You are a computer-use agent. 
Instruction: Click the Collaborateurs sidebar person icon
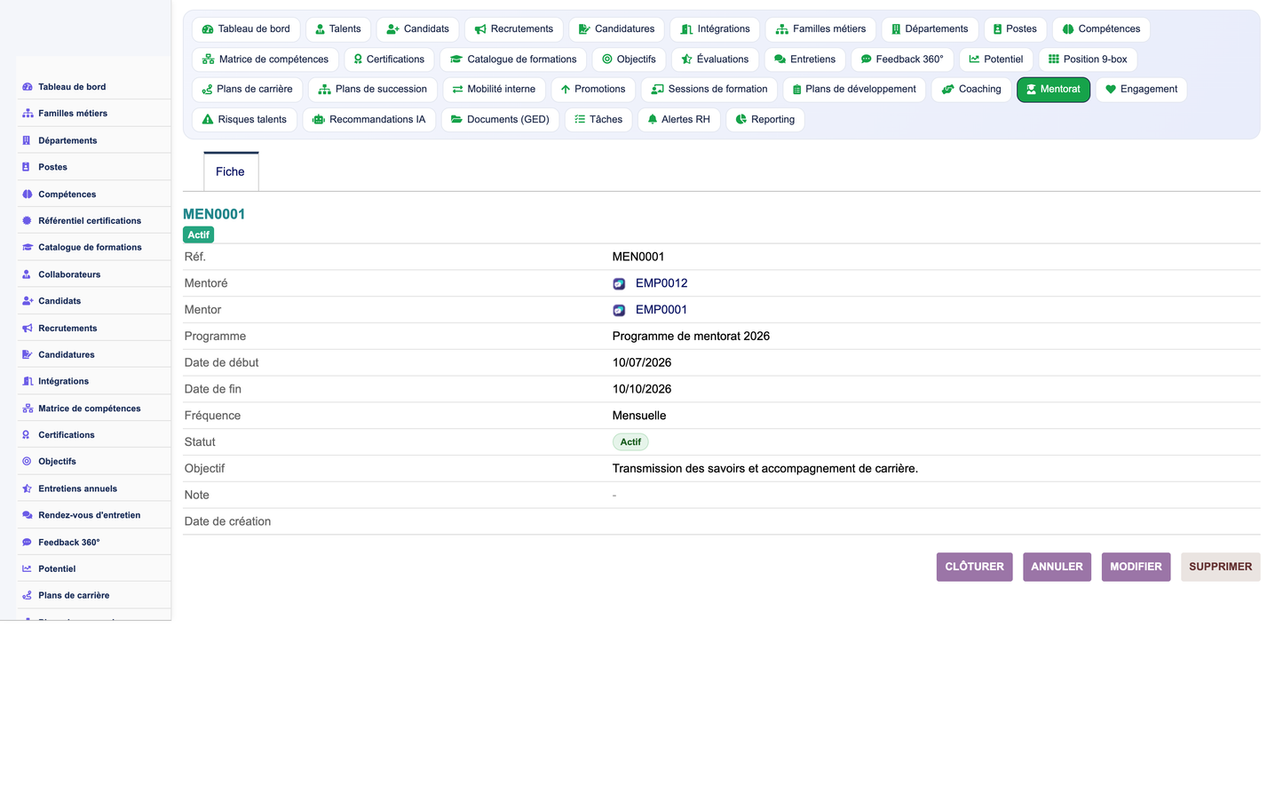pyautogui.click(x=28, y=274)
